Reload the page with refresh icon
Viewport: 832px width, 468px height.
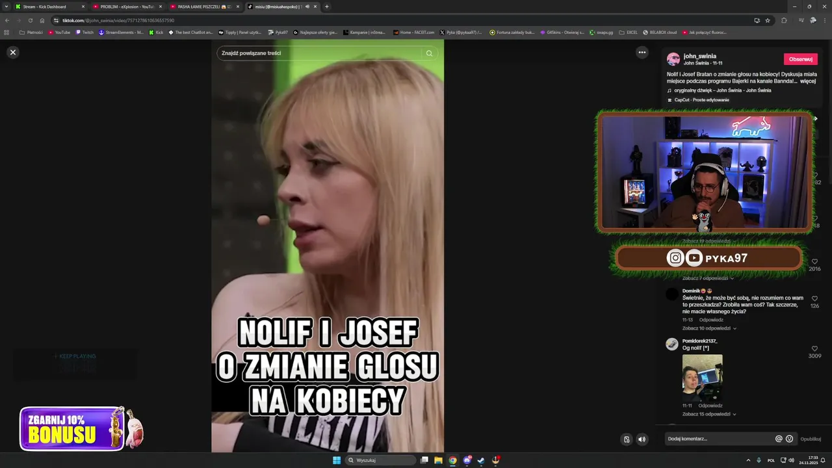(31, 20)
